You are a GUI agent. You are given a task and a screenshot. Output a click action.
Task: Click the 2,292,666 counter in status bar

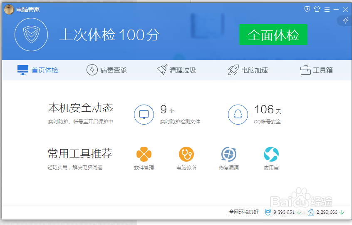point(327,212)
